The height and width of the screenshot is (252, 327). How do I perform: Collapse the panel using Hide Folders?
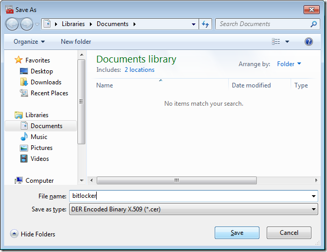[x=33, y=234]
